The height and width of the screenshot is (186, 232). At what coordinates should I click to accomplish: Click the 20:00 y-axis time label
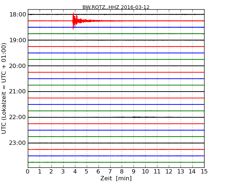[17, 66]
